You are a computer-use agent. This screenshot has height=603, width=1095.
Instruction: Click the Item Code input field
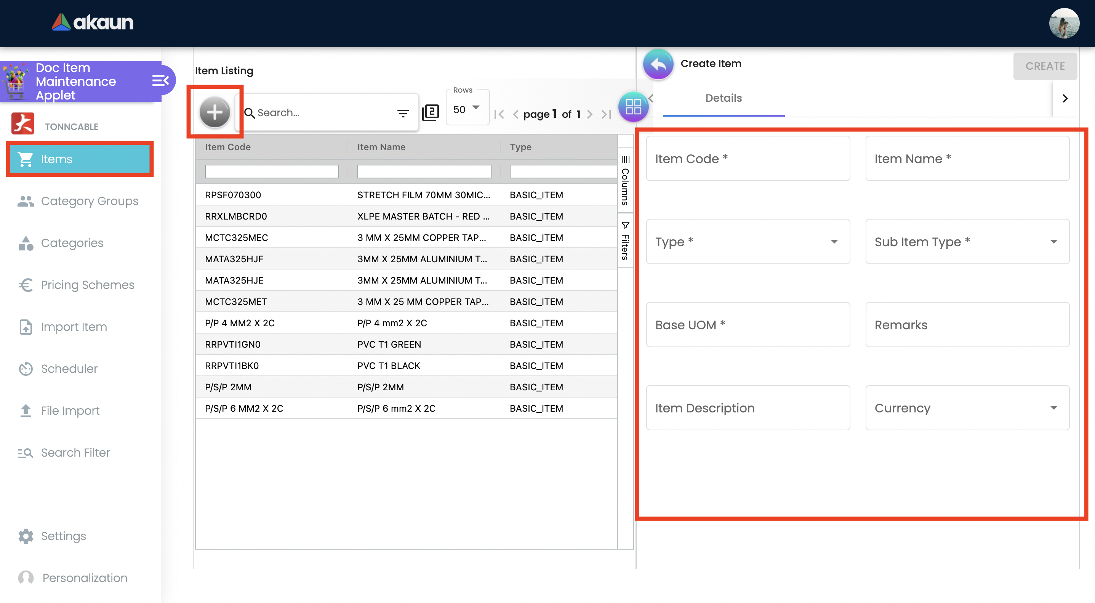pos(748,159)
